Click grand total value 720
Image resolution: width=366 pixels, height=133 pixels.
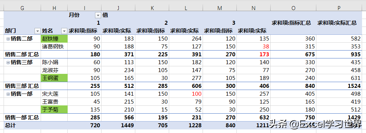95,125
